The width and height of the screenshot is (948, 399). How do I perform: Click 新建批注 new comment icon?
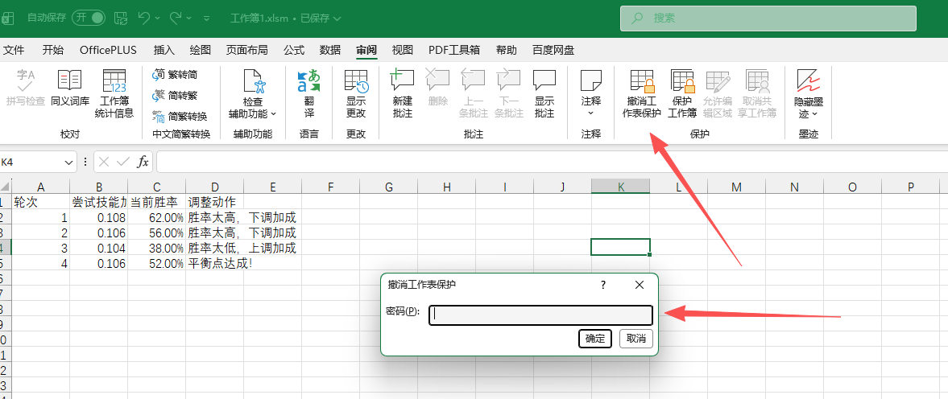point(402,80)
